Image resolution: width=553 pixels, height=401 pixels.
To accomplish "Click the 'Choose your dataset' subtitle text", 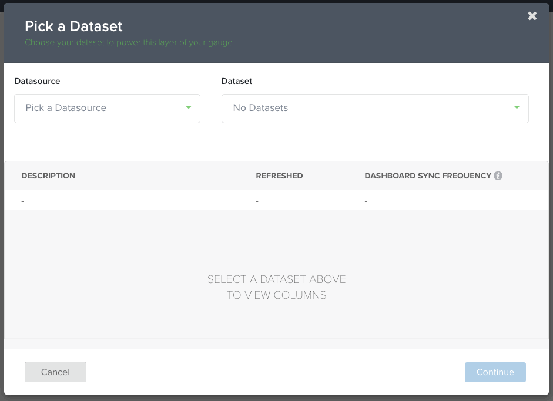I will coord(129,43).
